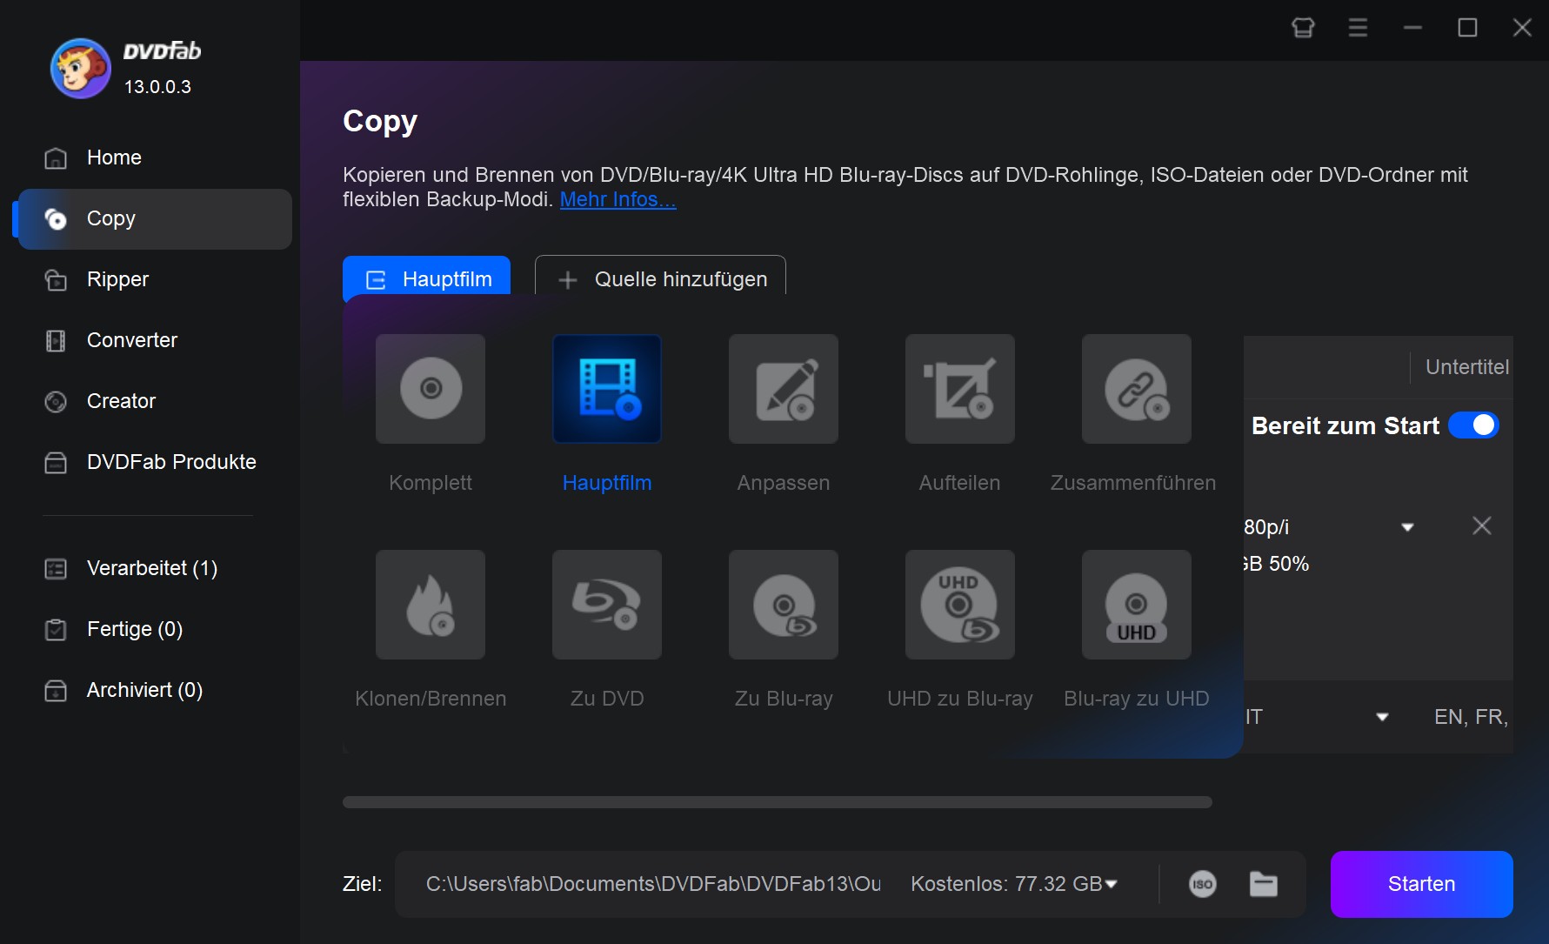This screenshot has height=944, width=1549.
Task: Select the Zu Blu-ray mode icon
Action: pyautogui.click(x=784, y=605)
